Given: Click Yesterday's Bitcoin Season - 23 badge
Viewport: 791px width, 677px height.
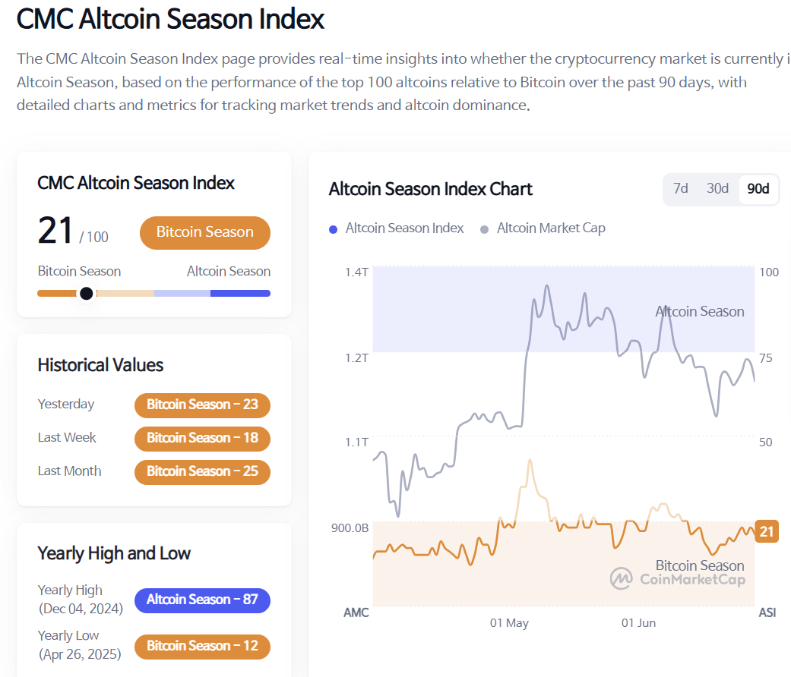Looking at the screenshot, I should point(202,405).
